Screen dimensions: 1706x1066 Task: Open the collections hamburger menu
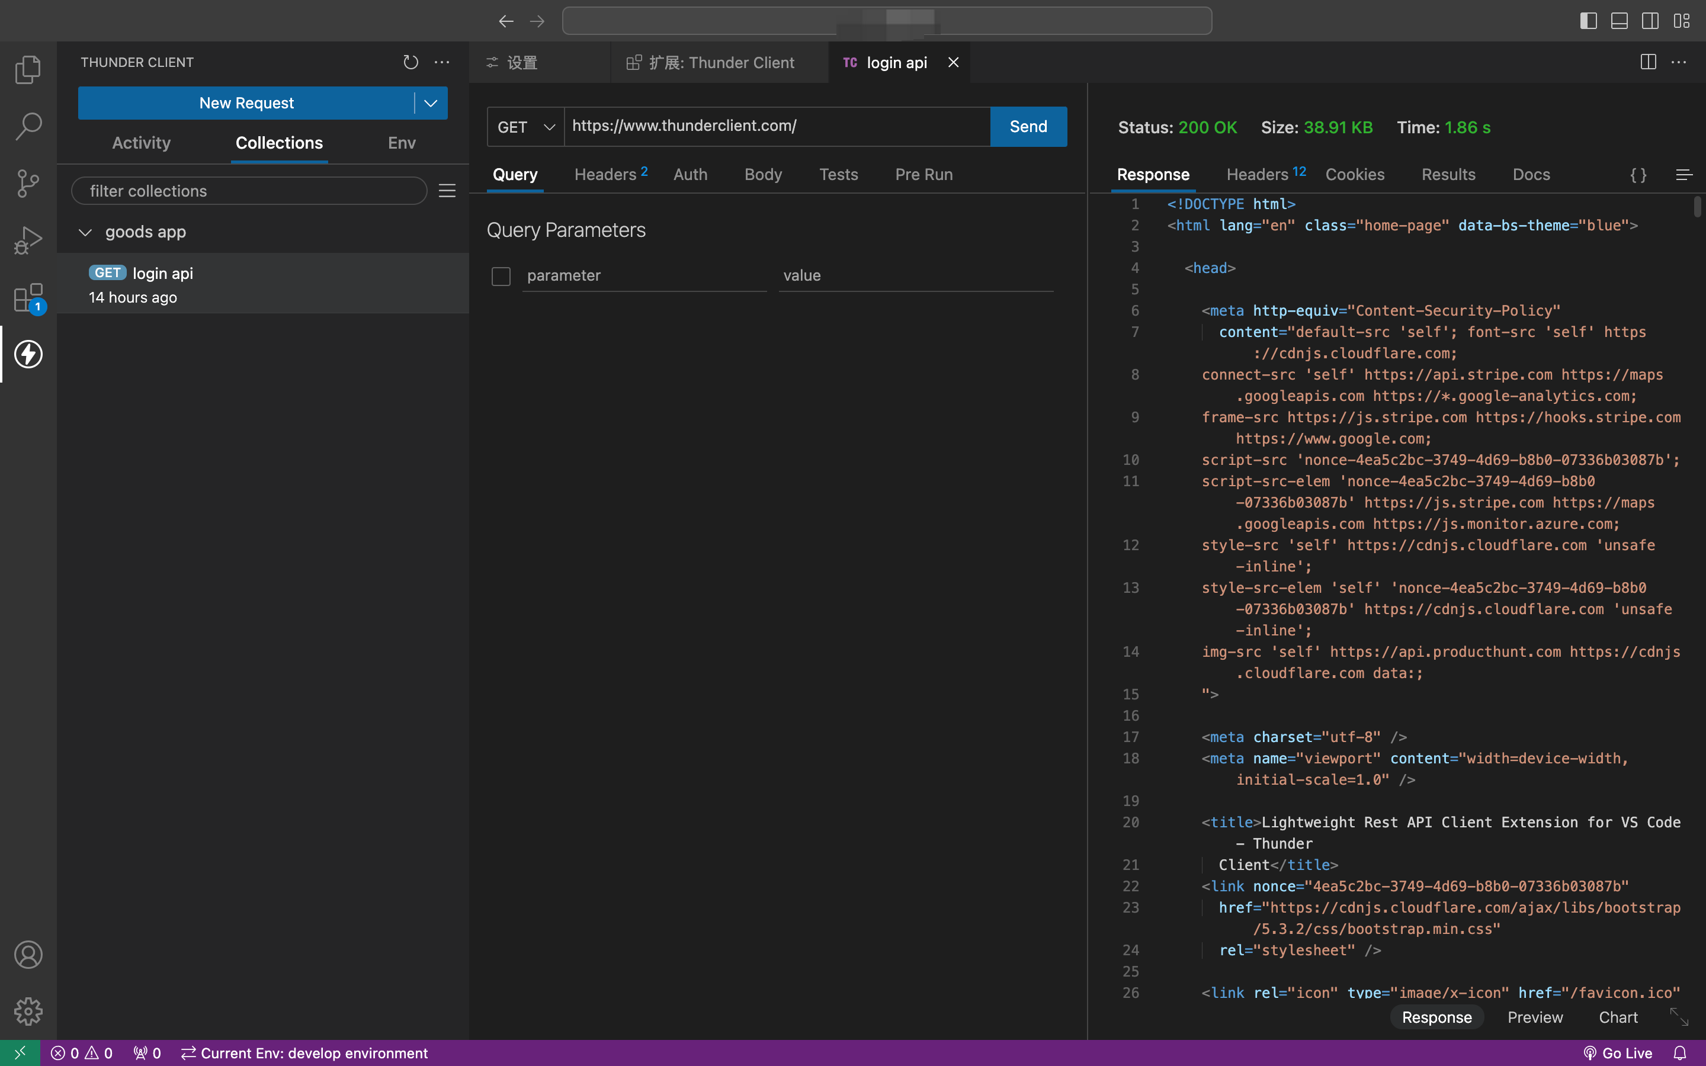tap(447, 191)
